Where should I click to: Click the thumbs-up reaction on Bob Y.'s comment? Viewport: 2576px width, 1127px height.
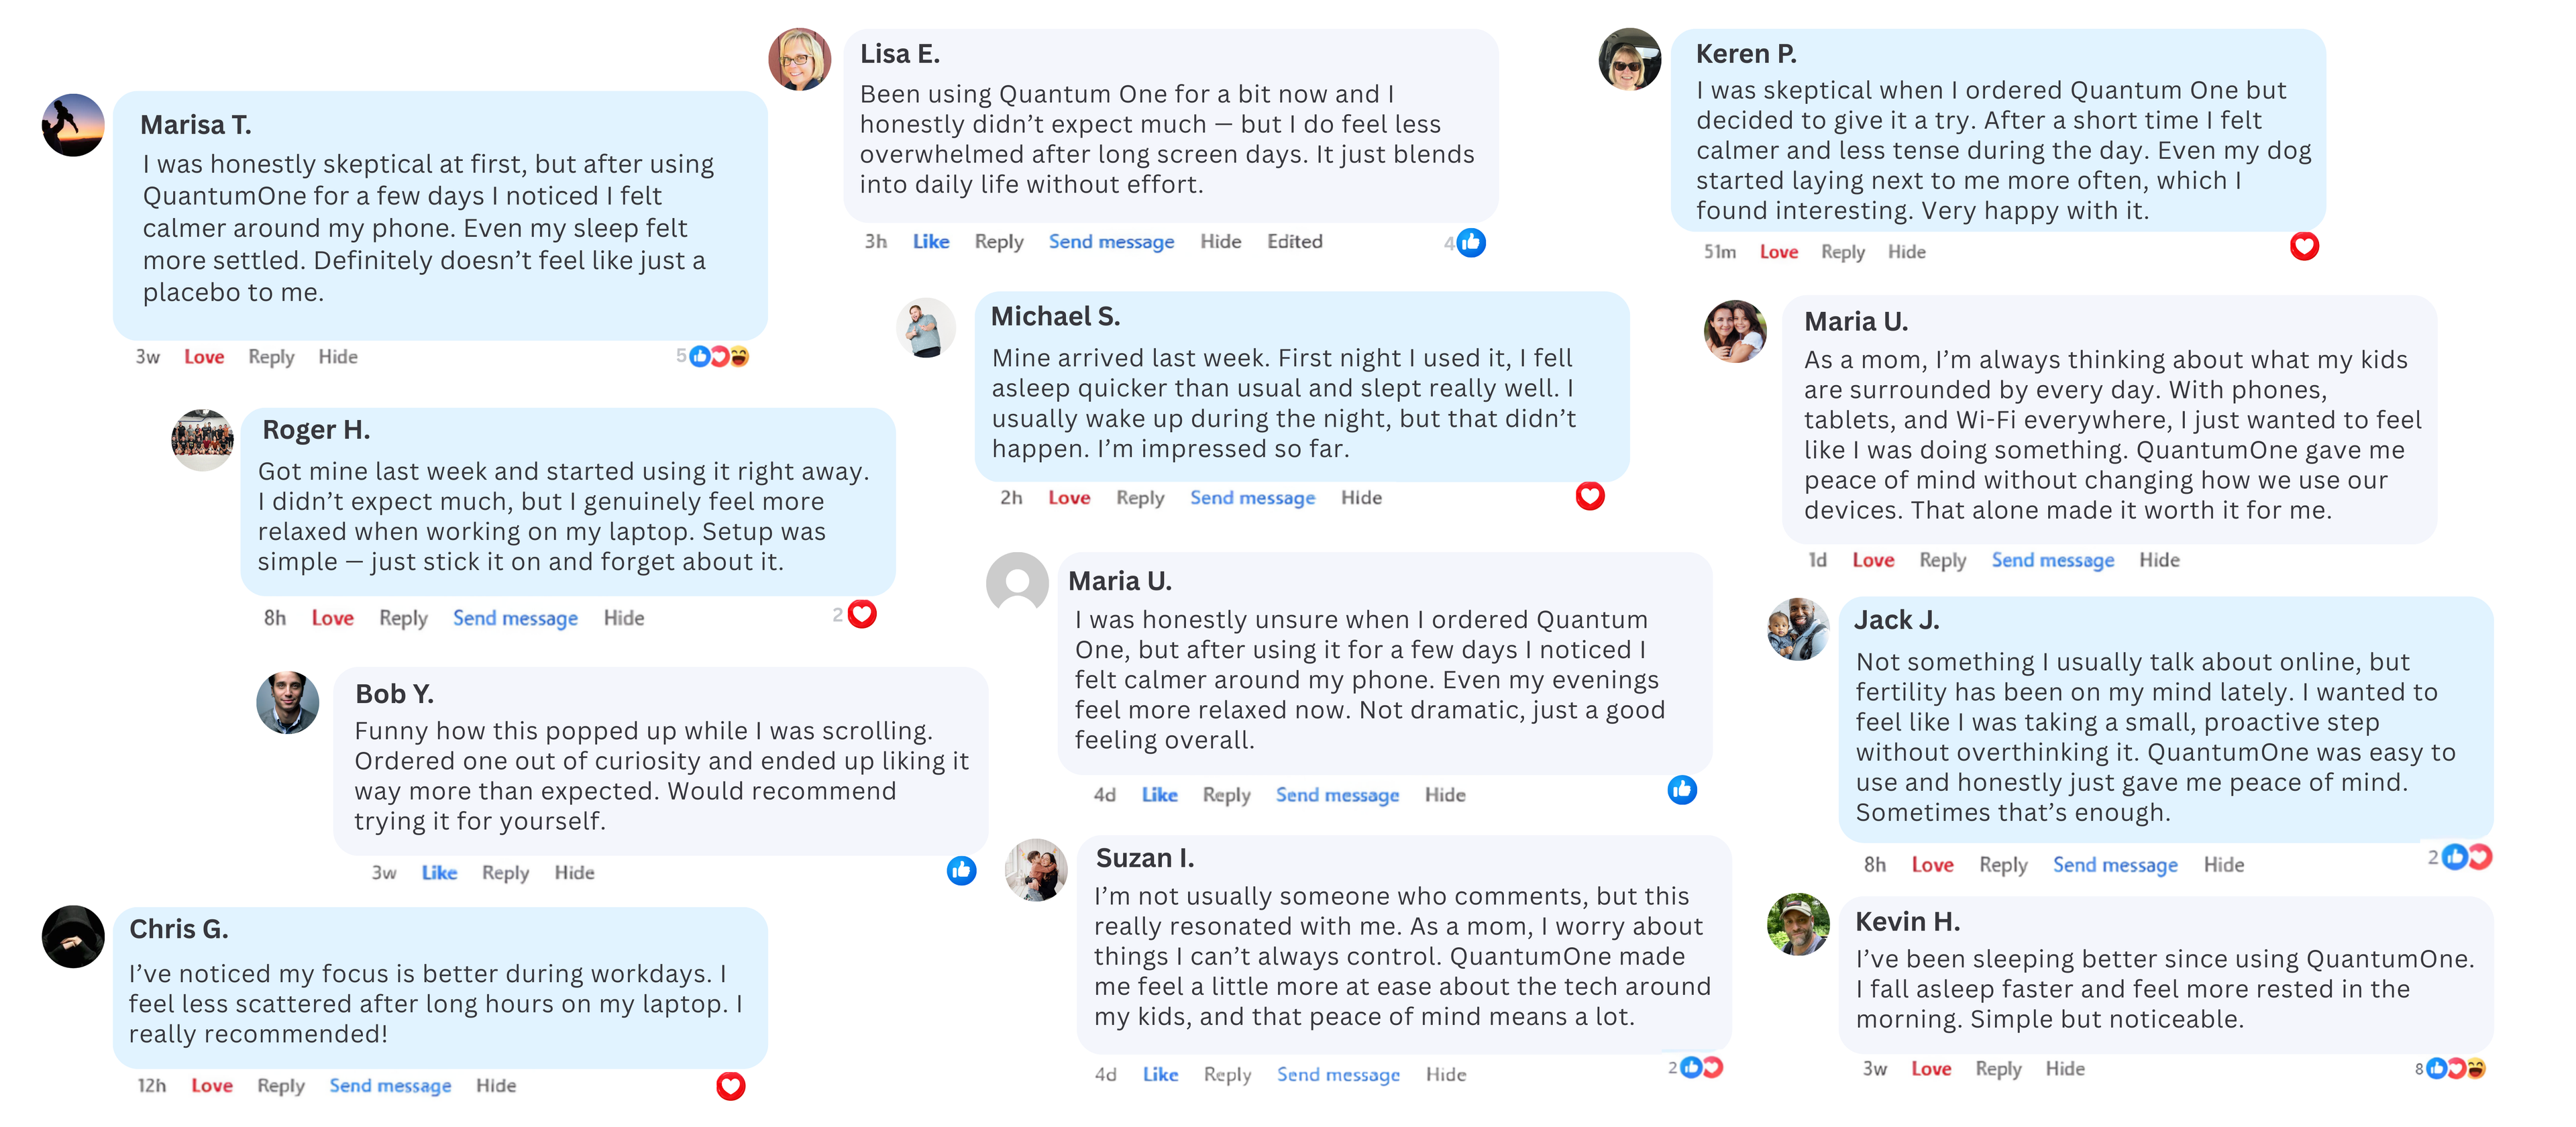point(961,871)
